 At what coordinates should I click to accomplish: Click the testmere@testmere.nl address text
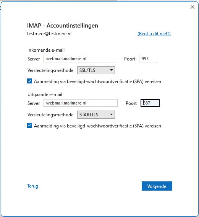coord(49,34)
